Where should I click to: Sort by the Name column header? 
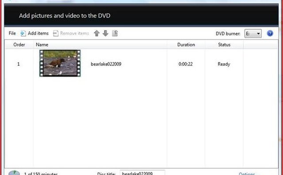(x=42, y=45)
